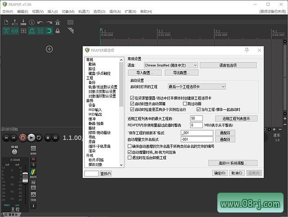
Task: Click the master pan knob
Action: [14, 152]
